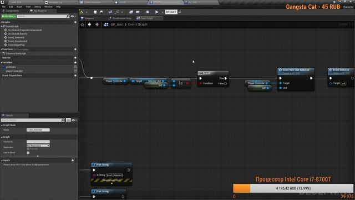Add a function with Functions plus
The image size is (355, 200).
(x=75, y=49)
